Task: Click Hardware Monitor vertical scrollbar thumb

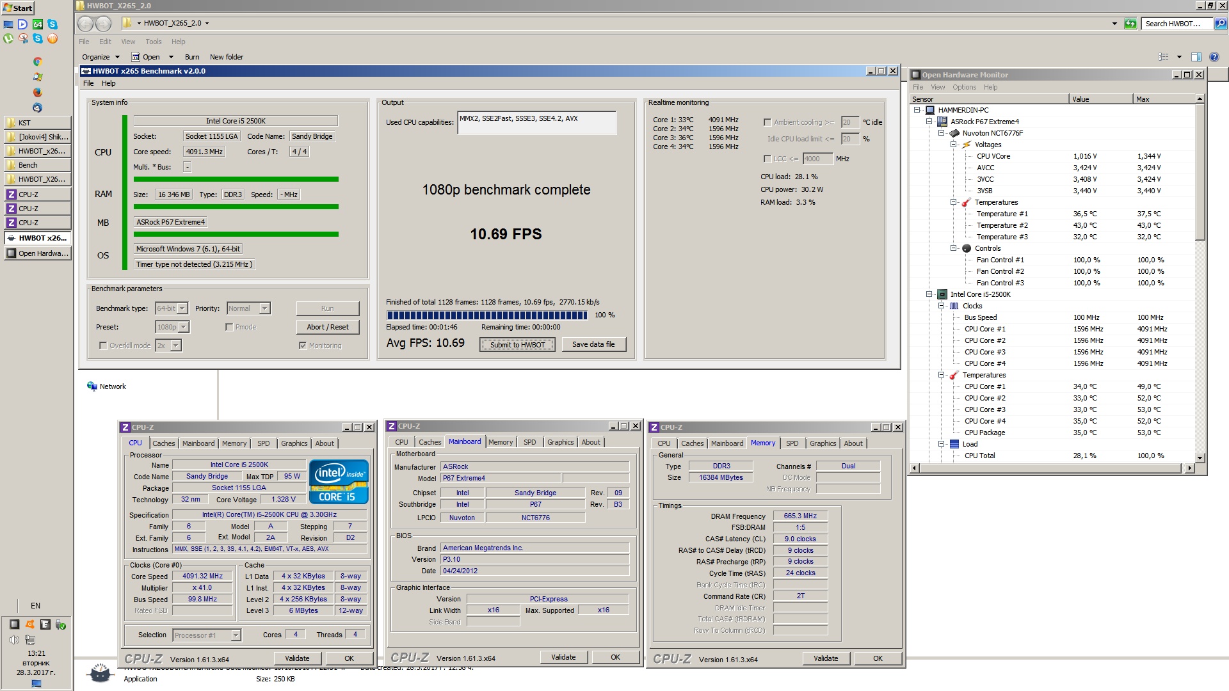Action: tap(1200, 171)
